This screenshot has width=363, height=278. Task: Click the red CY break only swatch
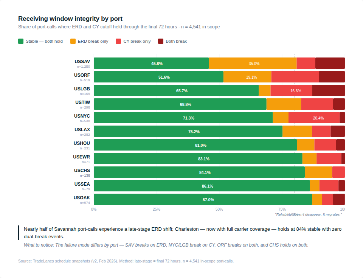tap(118, 41)
